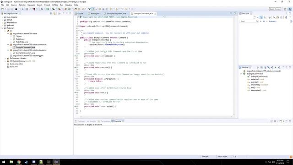Toggle Categorized view in Task List toolbar
Screen dimensions: 293x165
(x=261, y=17)
